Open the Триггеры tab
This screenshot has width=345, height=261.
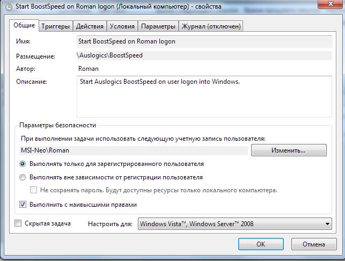coord(56,26)
